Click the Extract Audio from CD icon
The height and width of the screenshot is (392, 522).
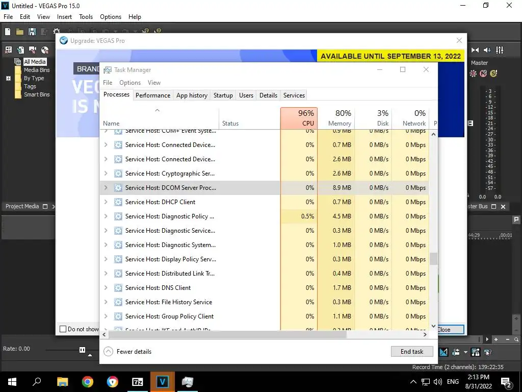[45, 50]
